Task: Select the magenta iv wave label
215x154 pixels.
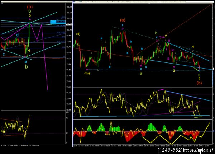Action: tap(173, 50)
